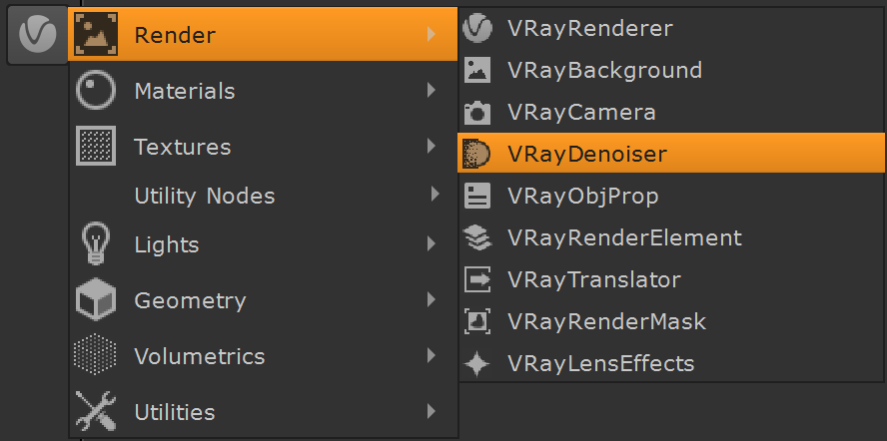Click the VRayRenderMask frame icon

coord(477,321)
